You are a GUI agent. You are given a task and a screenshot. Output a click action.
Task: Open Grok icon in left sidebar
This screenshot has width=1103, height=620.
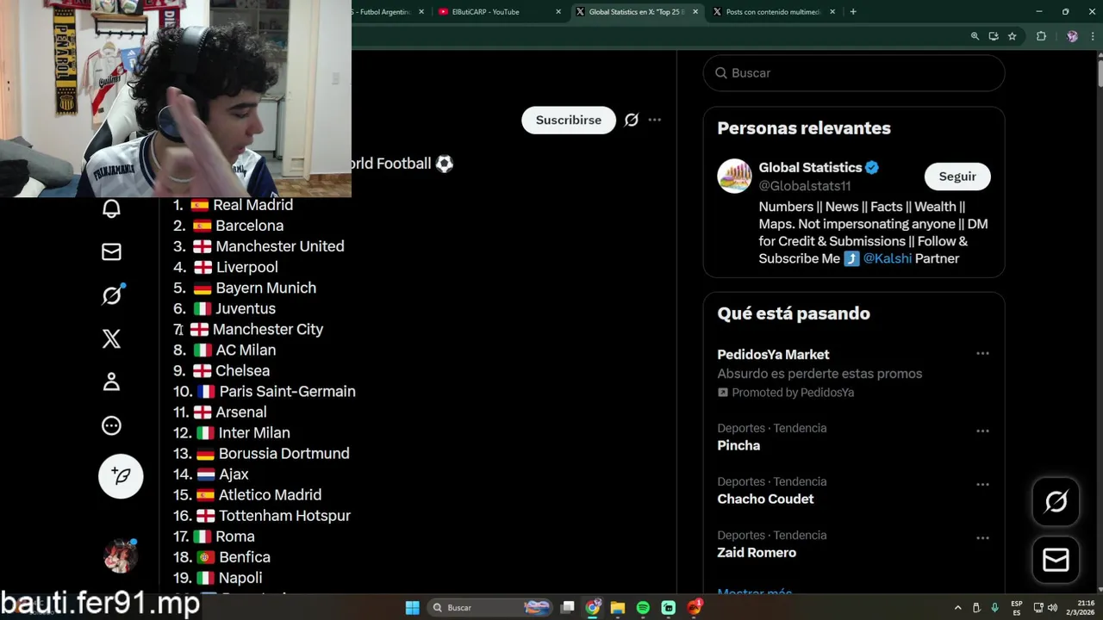(112, 295)
